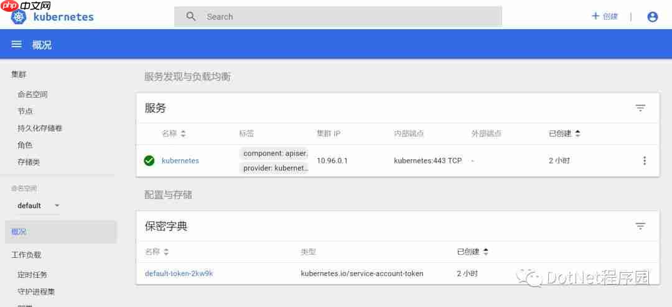Viewport: 672px width, 307px height.
Task: Open the default namespace dropdown
Action: (39, 206)
